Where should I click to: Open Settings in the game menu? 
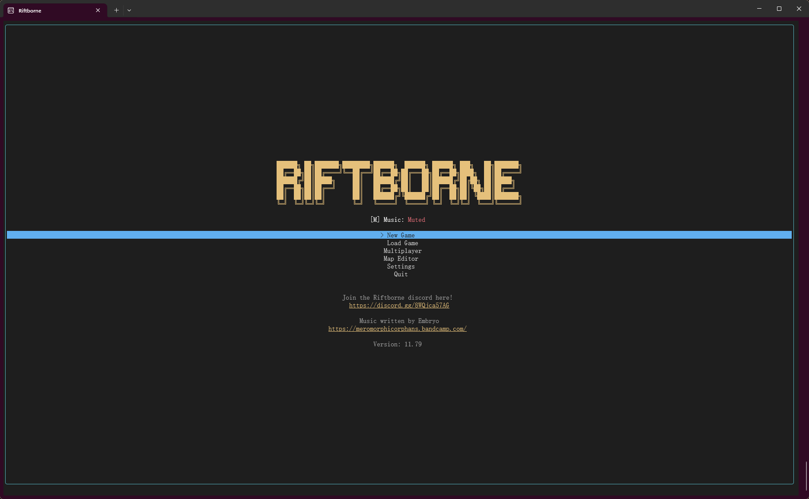pos(401,266)
